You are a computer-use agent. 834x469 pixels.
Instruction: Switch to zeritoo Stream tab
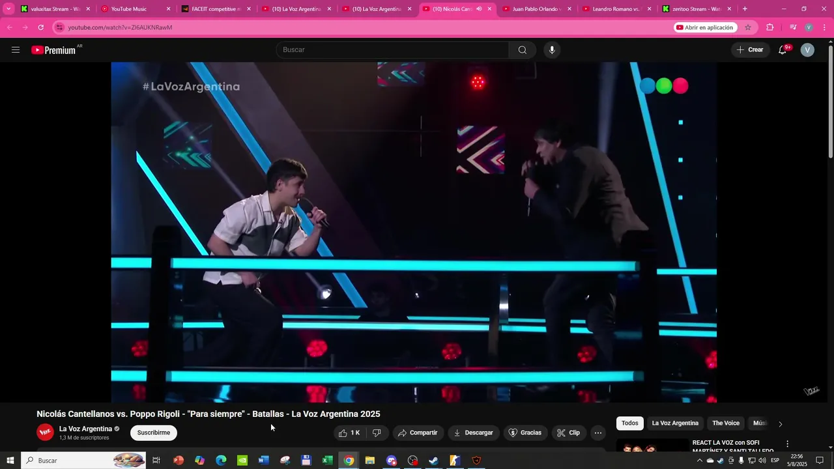click(697, 9)
